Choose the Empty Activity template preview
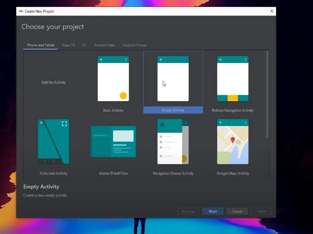The image size is (313, 234). (x=173, y=79)
